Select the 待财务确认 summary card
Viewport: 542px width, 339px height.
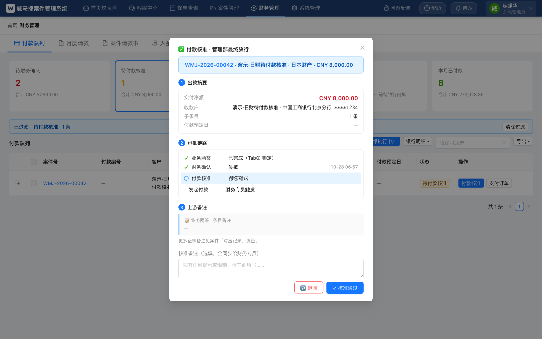[60, 86]
